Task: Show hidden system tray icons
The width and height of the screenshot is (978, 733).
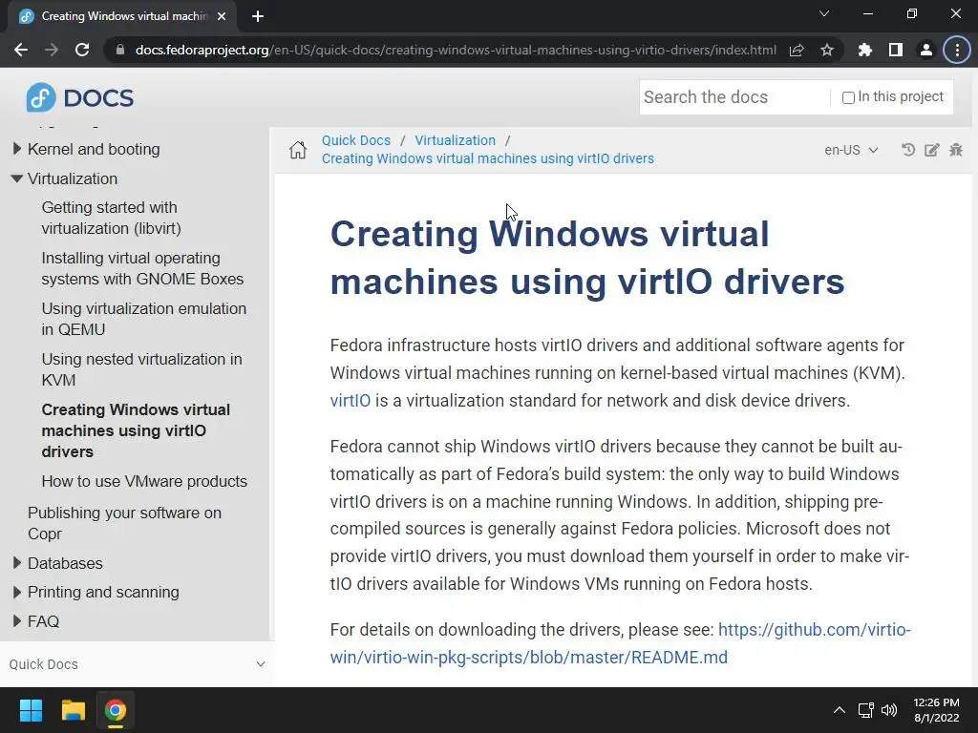Action: click(x=840, y=710)
